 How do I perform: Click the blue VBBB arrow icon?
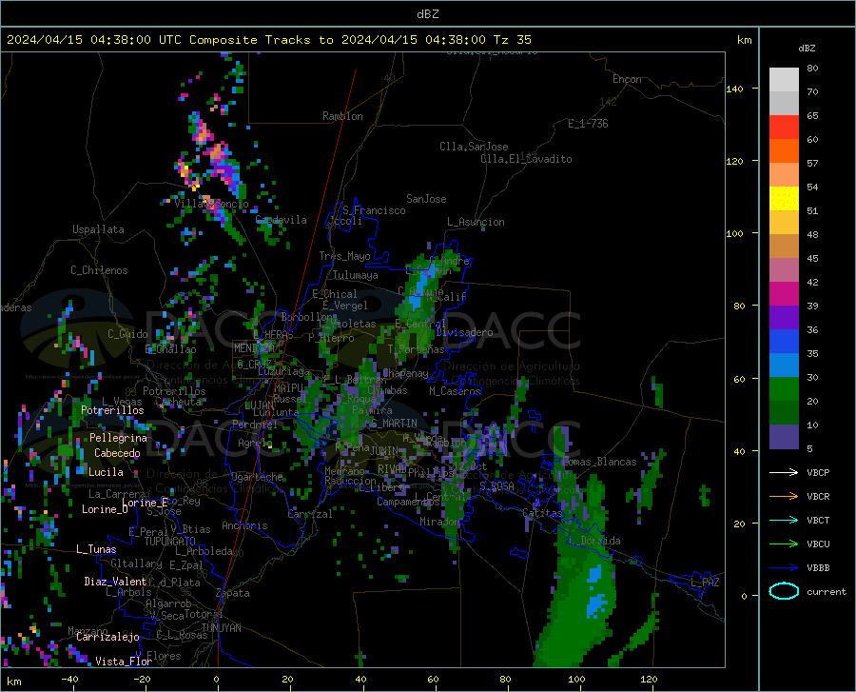[784, 567]
